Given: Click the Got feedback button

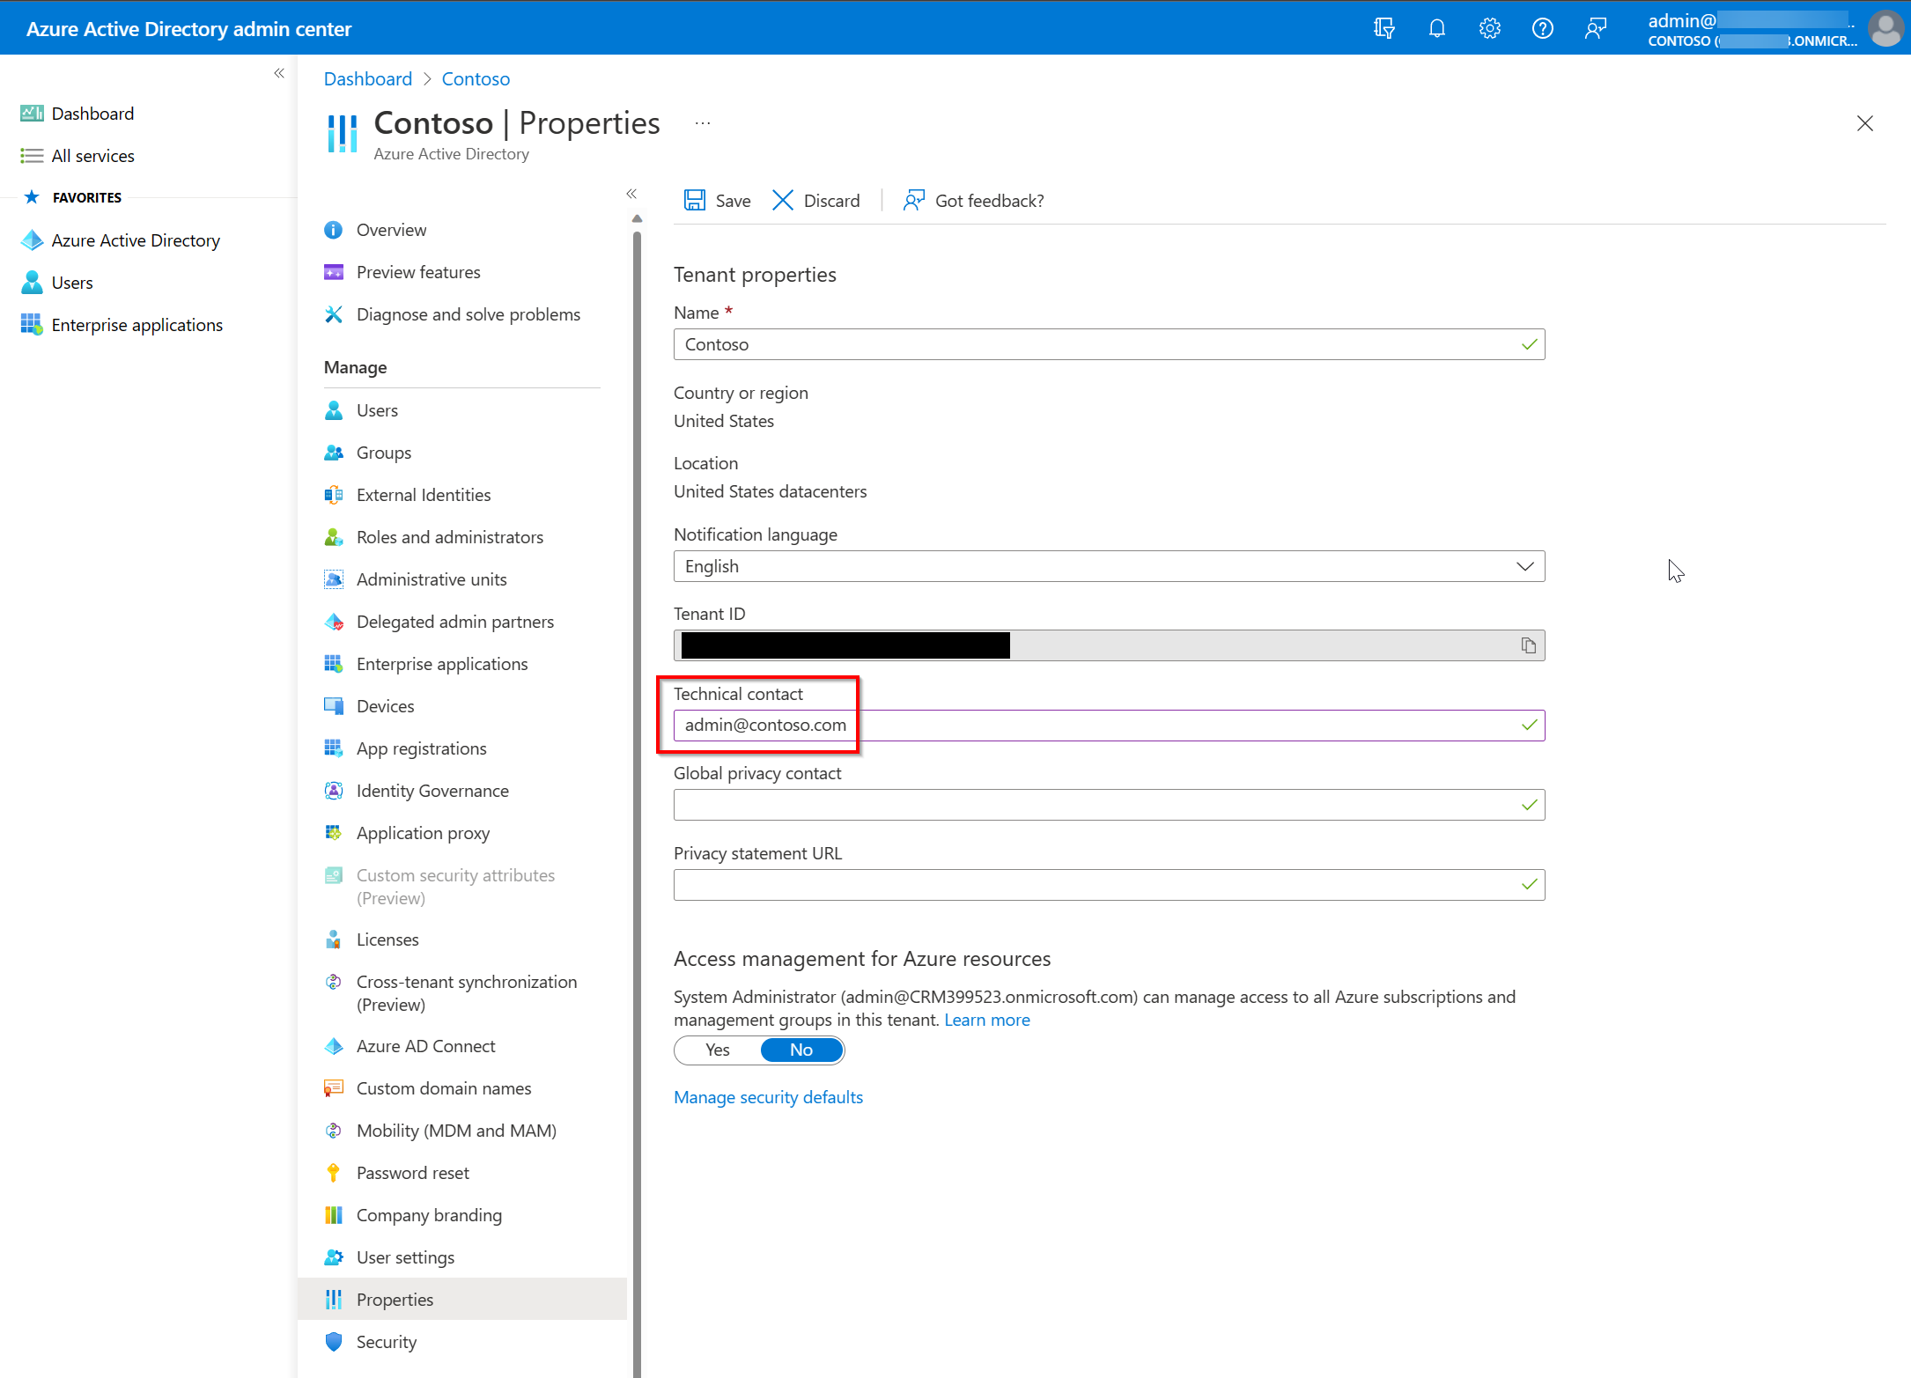Looking at the screenshot, I should point(973,199).
